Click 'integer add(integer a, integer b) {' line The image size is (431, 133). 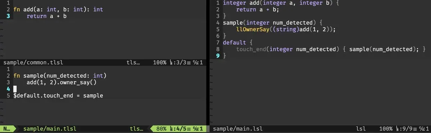(x=281, y=3)
